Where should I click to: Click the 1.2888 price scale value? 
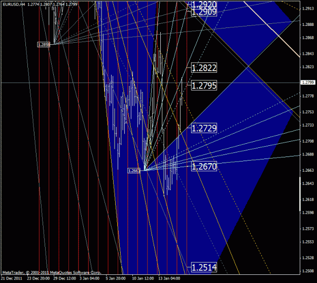(x=308, y=24)
